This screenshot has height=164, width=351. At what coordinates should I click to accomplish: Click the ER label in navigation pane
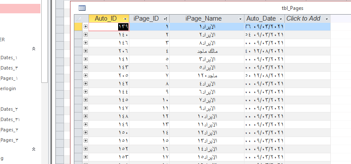[x=2, y=39]
